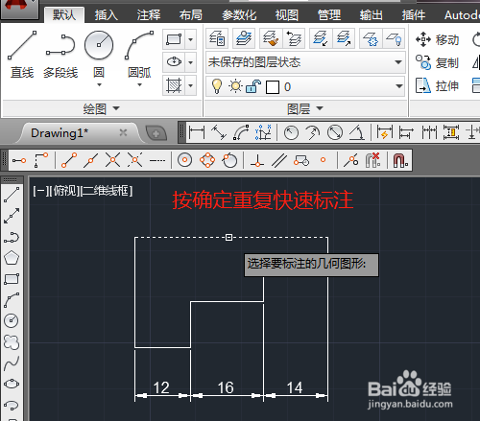Click the Perpendicular object snap icon
Screen dimensions: 480x421
pyautogui.click(x=257, y=160)
